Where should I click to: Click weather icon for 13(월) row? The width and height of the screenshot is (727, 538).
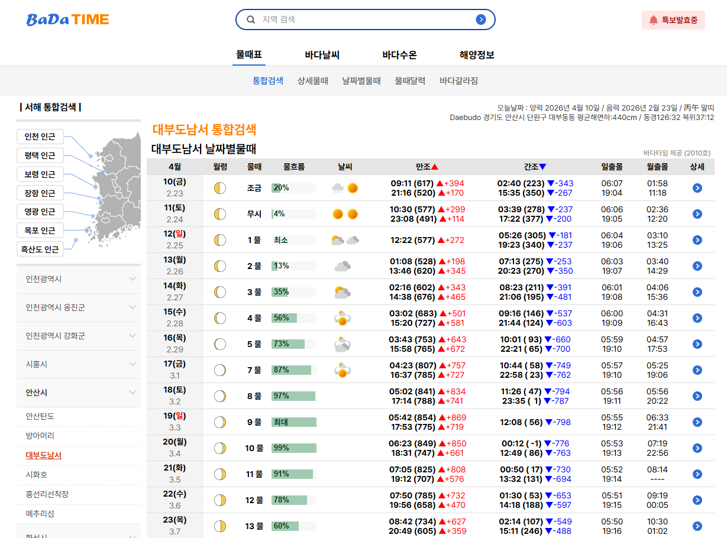(x=342, y=266)
